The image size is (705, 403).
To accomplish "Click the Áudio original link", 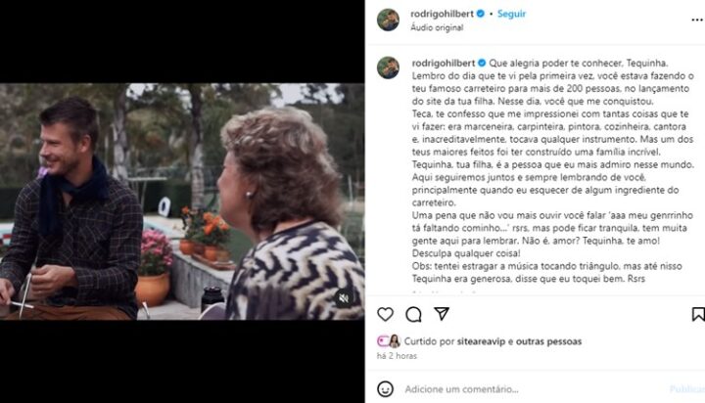I will tap(437, 27).
